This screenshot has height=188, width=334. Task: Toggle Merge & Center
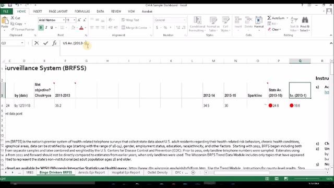pyautogui.click(x=135, y=28)
